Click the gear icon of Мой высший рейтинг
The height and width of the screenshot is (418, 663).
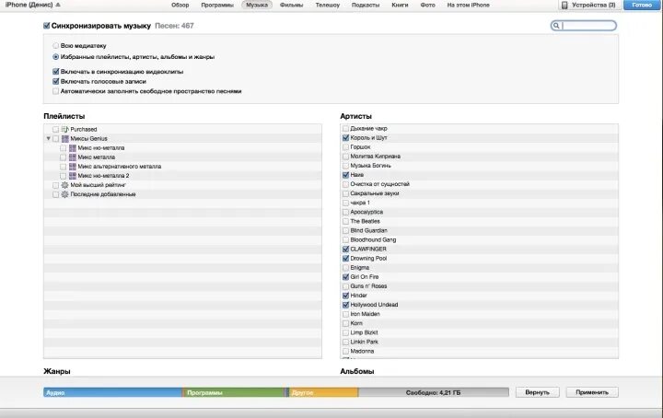click(64, 185)
